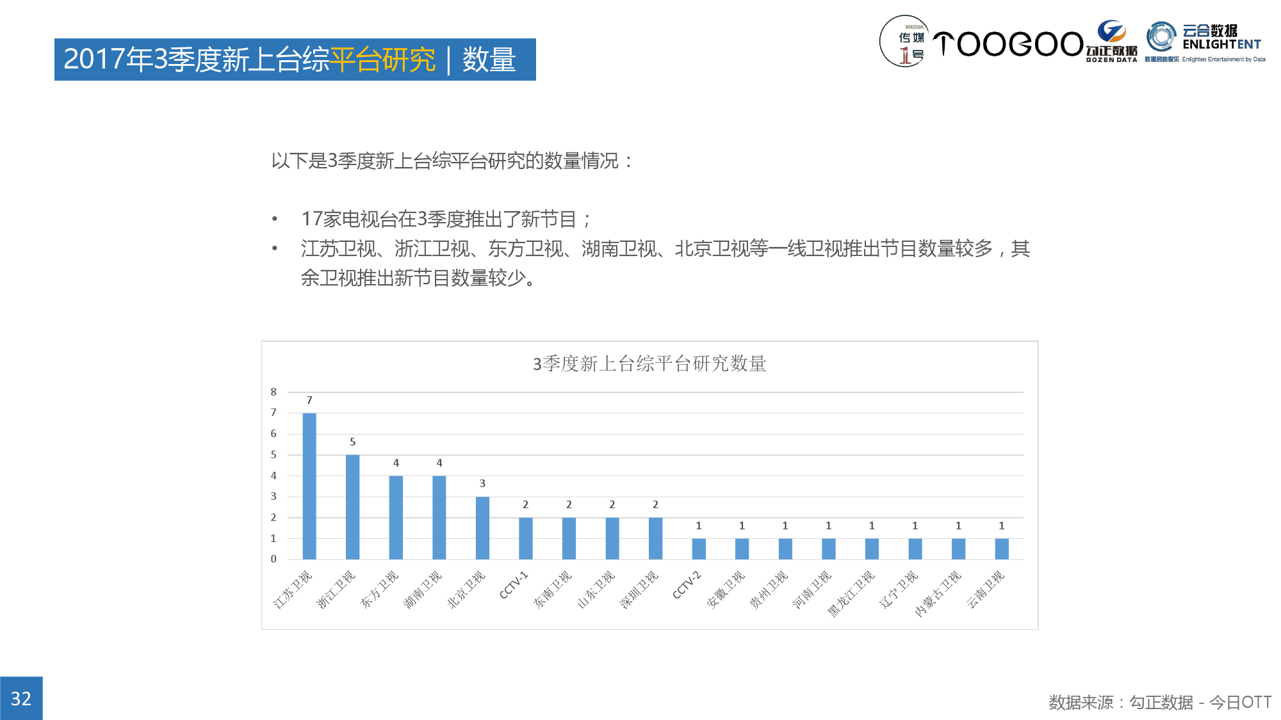Select the 湖南卫视 bar
1281x720 pixels.
click(439, 517)
